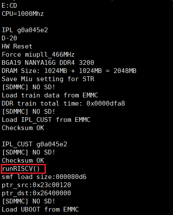Click the DRAM Size 2048MB line
The width and height of the screenshot is (173, 215).
tap(69, 71)
